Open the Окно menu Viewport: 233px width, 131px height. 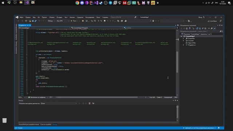click(98, 17)
